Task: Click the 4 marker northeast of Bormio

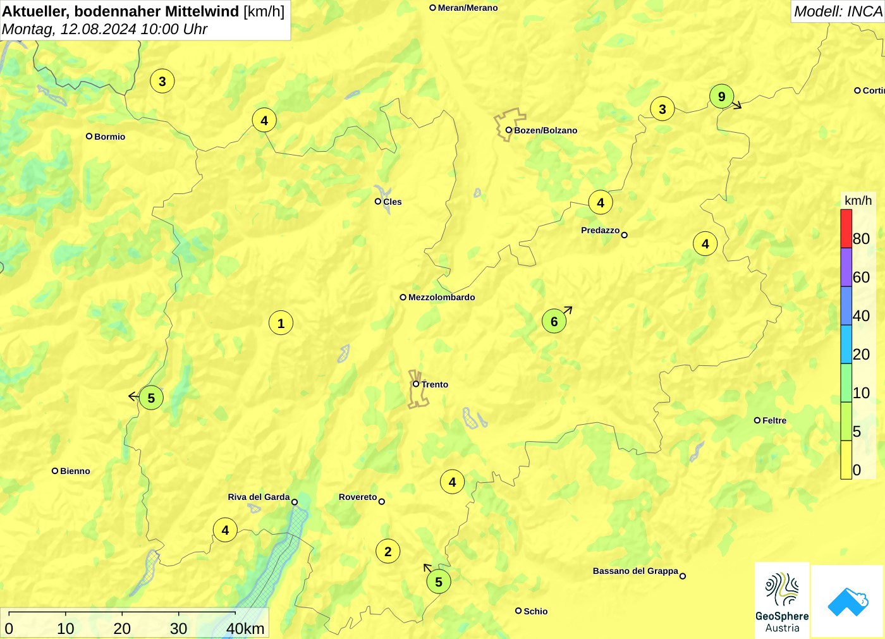Action: click(264, 120)
